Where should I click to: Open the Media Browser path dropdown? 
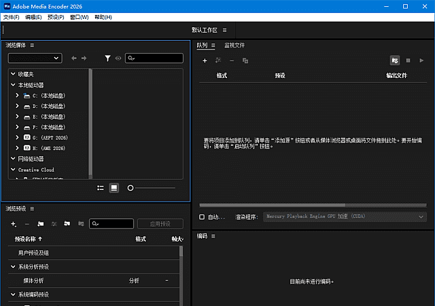[x=35, y=58]
